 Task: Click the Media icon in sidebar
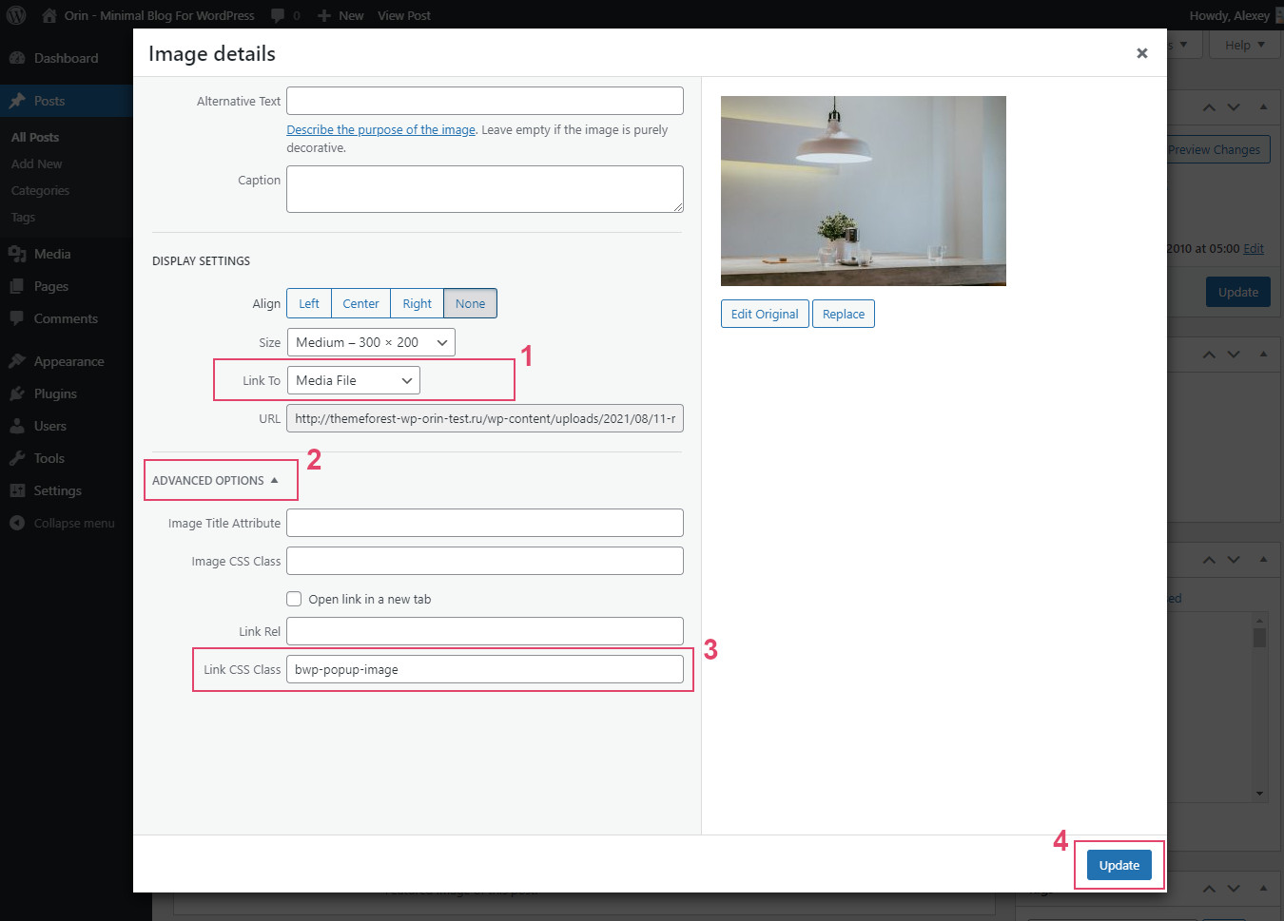(x=17, y=254)
